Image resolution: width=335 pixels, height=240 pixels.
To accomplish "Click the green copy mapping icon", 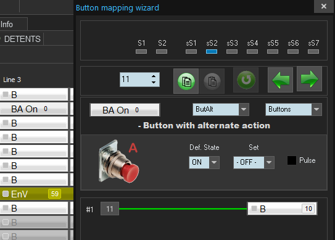I will 186,81.
